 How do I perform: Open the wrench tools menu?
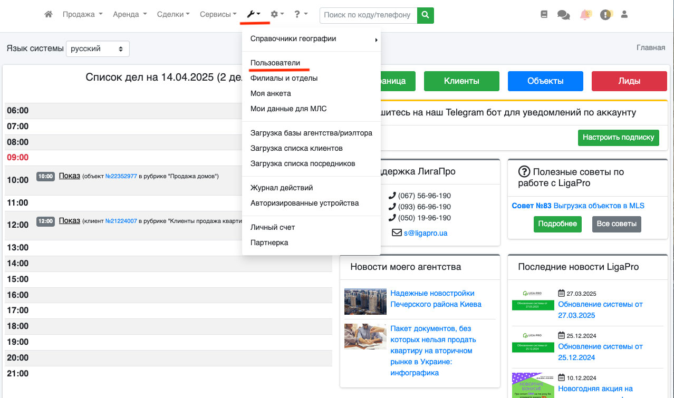(x=253, y=15)
